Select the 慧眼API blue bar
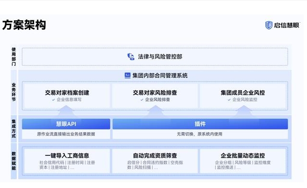The image size is (307, 188). (x=66, y=124)
